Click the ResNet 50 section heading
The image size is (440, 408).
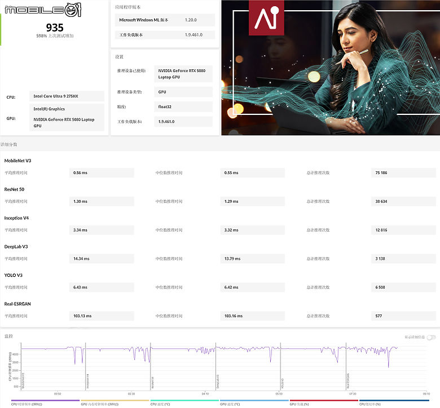click(14, 189)
